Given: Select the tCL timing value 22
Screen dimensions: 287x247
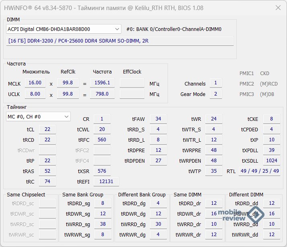Looking at the screenshot, I should [x=47, y=129].
